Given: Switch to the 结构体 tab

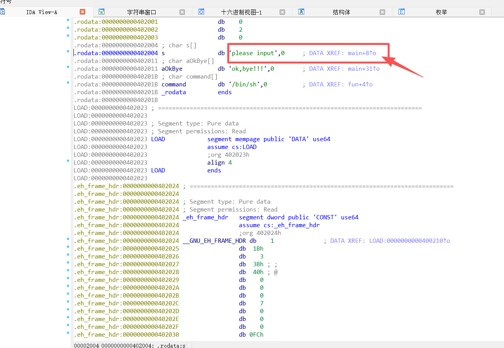Looking at the screenshot, I should pos(341,12).
